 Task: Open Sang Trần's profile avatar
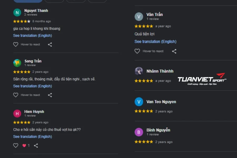click(17, 63)
